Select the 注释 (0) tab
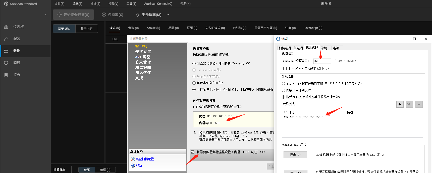432x173 pixels. 290,28
